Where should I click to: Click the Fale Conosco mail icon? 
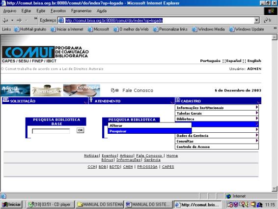[115, 90]
